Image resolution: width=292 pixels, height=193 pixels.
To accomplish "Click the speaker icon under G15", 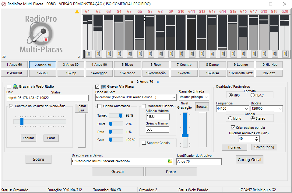I will click(234, 54).
